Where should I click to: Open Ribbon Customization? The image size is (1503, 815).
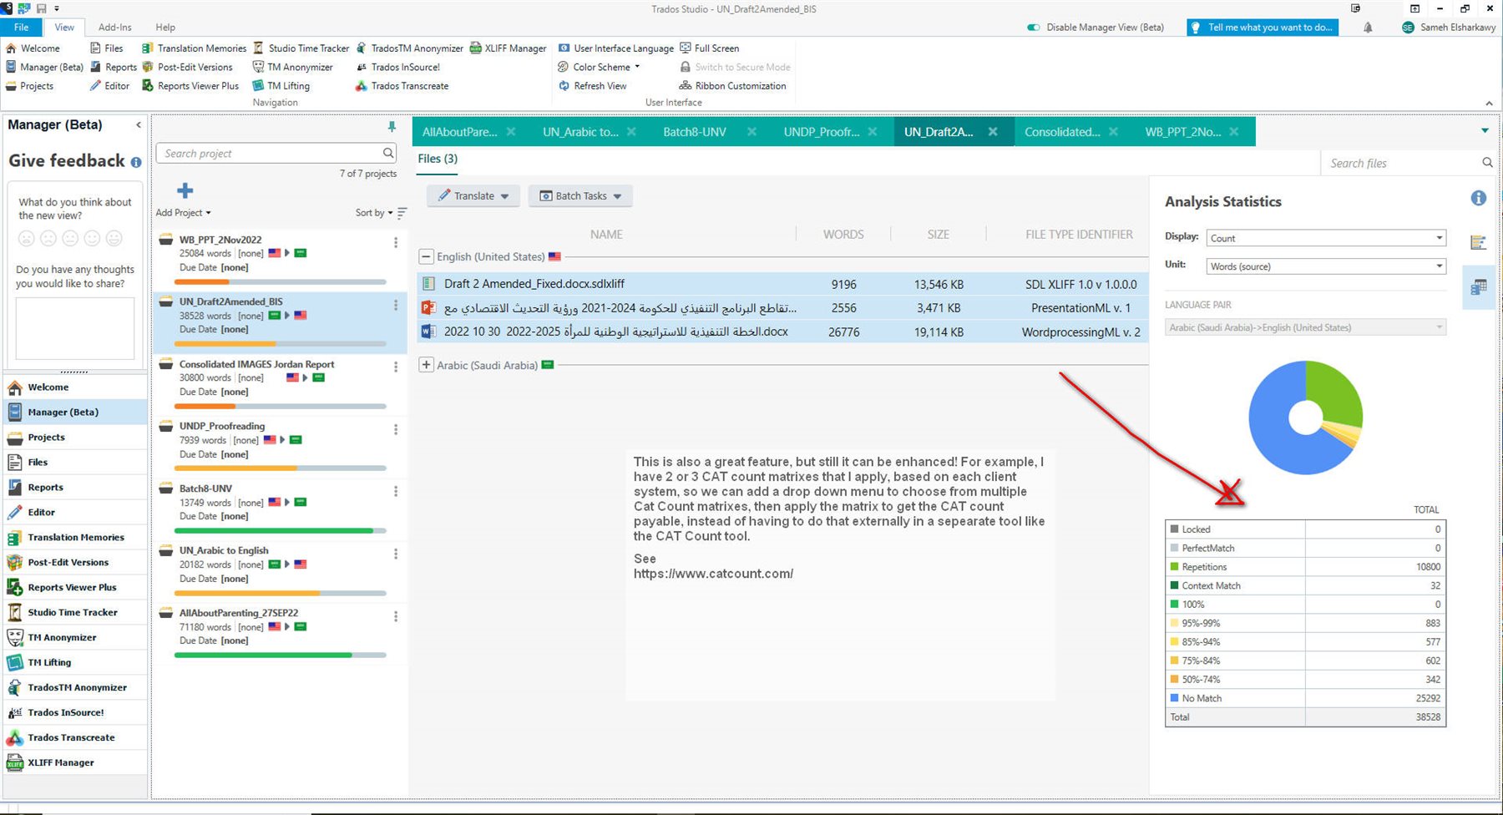coord(733,85)
